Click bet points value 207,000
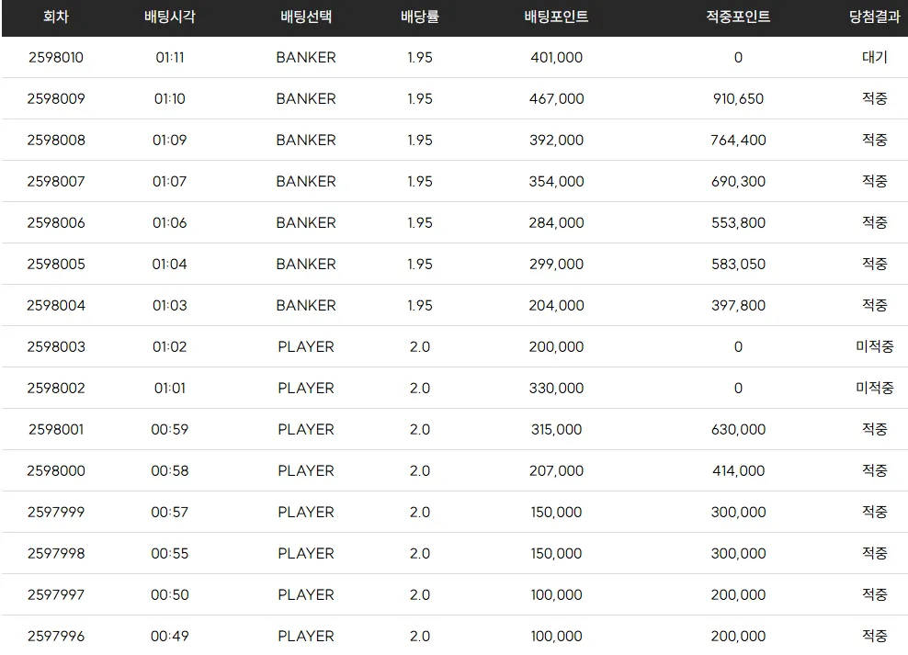The image size is (908, 655). coord(556,470)
